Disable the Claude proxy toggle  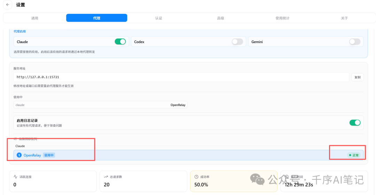pos(120,42)
